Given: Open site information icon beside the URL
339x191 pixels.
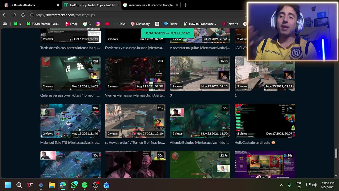Looking at the screenshot, I should 32,15.
